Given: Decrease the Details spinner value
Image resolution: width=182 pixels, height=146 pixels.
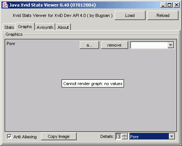Looking at the screenshot, I should [x=125, y=138].
